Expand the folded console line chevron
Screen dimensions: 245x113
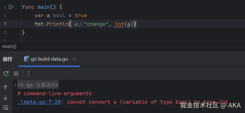15,85
